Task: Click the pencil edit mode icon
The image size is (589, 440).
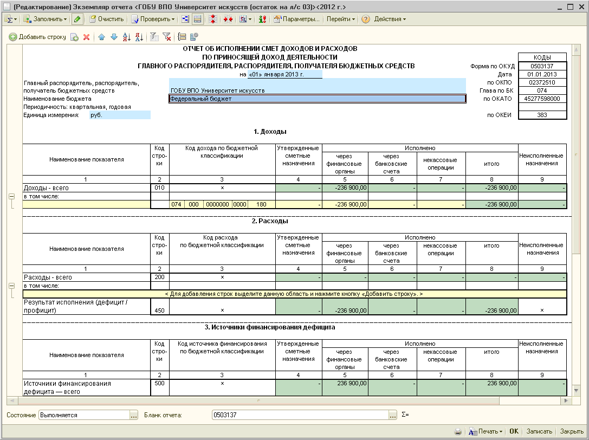Action: pyautogui.click(x=77, y=19)
